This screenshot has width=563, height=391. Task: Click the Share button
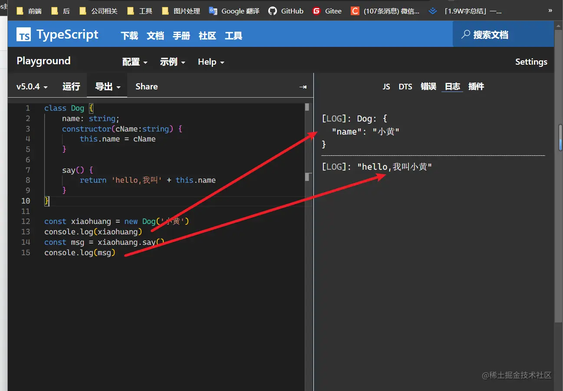(147, 86)
